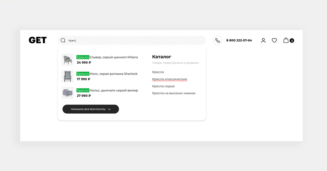The height and width of the screenshot is (171, 327).
Task: Select Кресло Ульвер, серый шенилл Milano result
Action: click(108, 57)
